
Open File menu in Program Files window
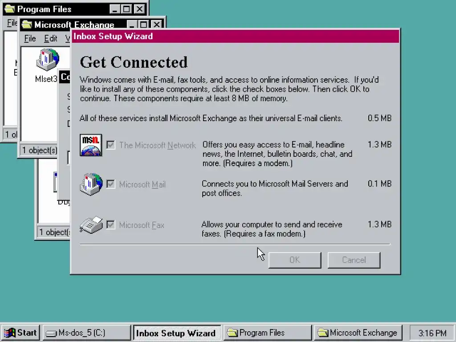tap(12, 23)
